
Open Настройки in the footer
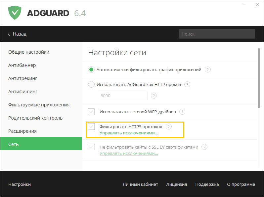tap(20, 184)
